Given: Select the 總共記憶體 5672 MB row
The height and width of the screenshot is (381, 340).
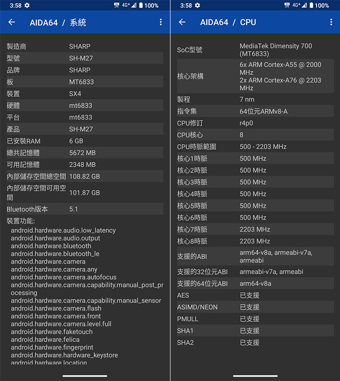Looking at the screenshot, I should tap(85, 153).
